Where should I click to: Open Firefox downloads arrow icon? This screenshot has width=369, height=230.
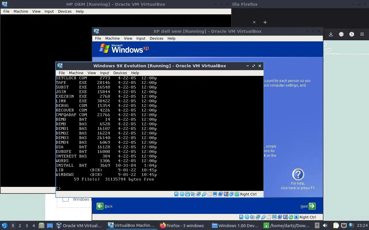point(331,34)
